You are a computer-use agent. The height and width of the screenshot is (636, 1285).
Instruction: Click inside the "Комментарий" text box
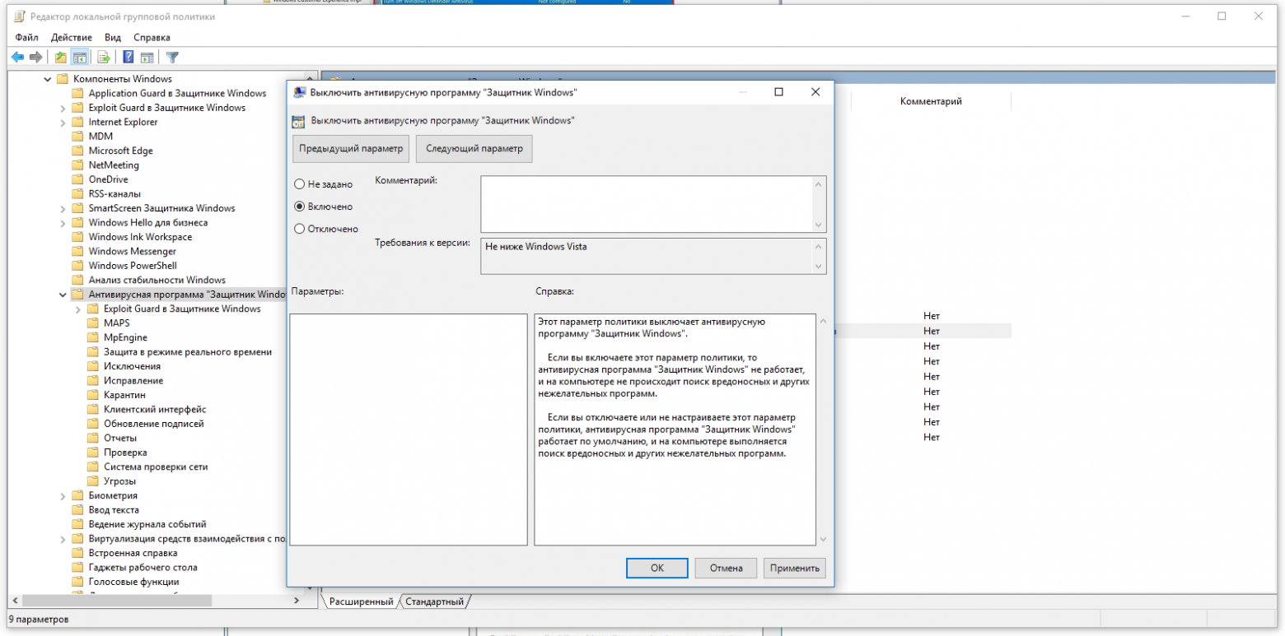[646, 203]
